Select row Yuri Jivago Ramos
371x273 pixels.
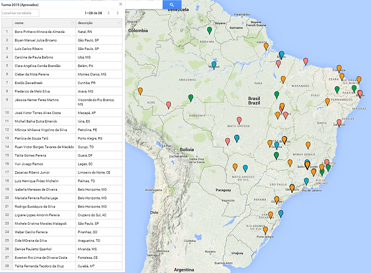point(62,164)
